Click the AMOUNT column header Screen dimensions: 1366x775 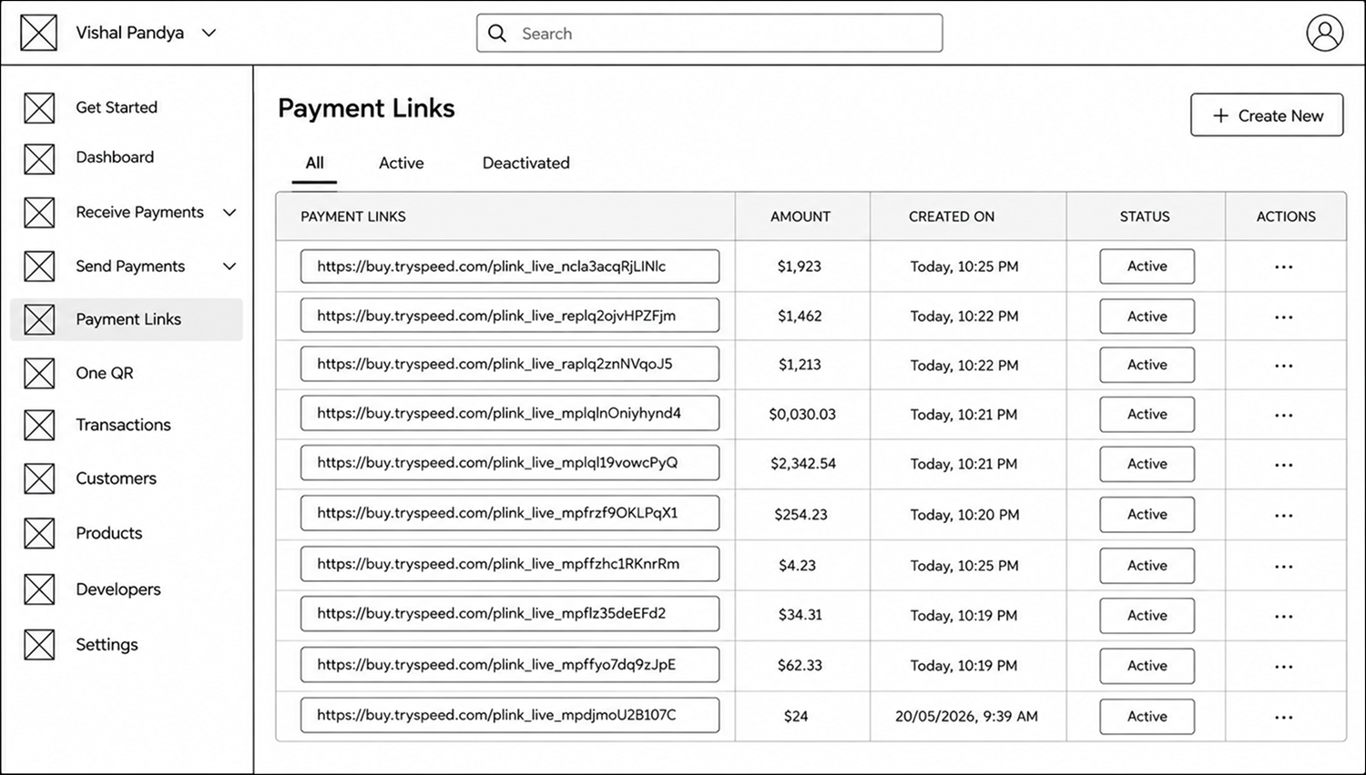pyautogui.click(x=800, y=216)
